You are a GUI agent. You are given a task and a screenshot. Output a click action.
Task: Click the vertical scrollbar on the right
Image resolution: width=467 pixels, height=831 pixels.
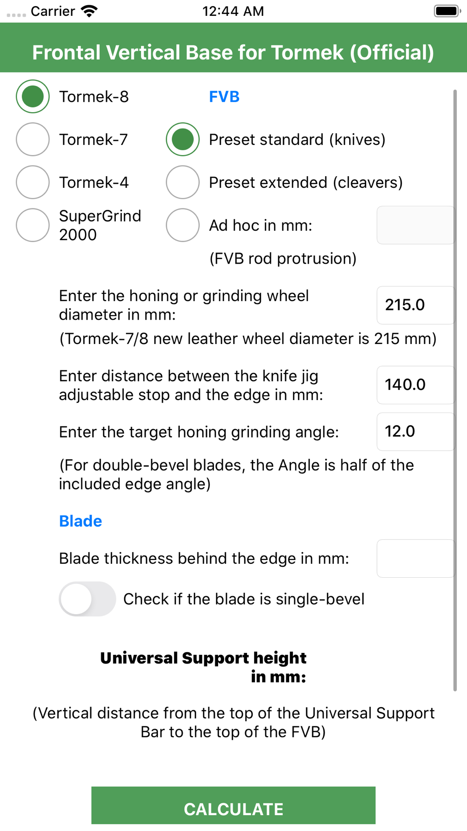point(455,390)
